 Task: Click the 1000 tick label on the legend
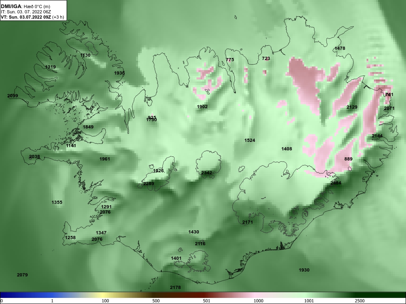pos(259,301)
